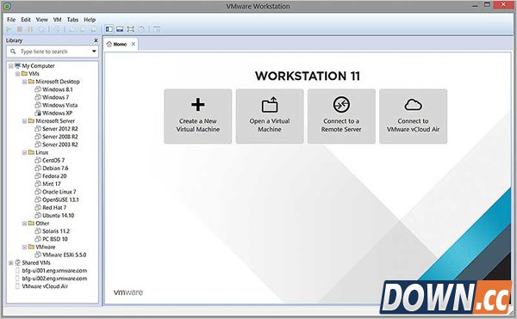The height and width of the screenshot is (319, 517).
Task: Collapse the VMs tree node
Action: pyautogui.click(x=18, y=74)
